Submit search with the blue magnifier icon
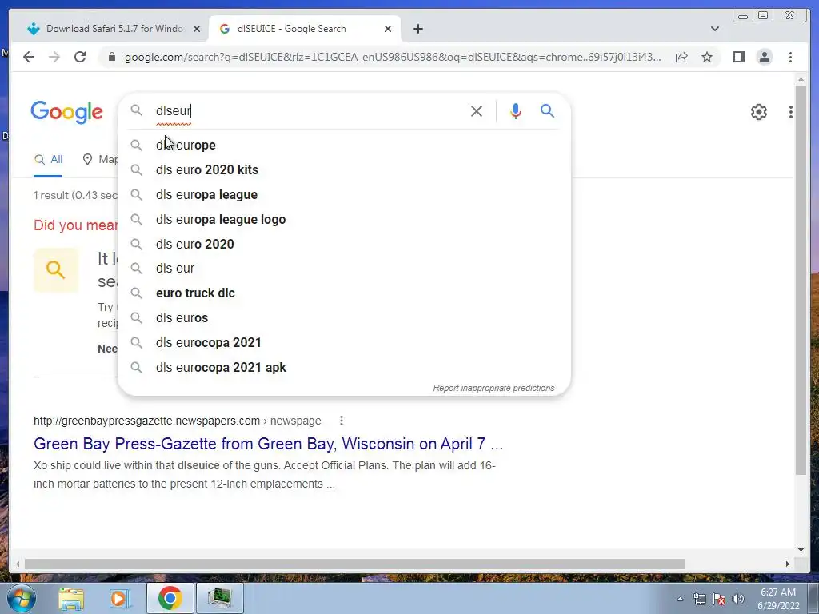Screen dimensions: 819x614 547,110
